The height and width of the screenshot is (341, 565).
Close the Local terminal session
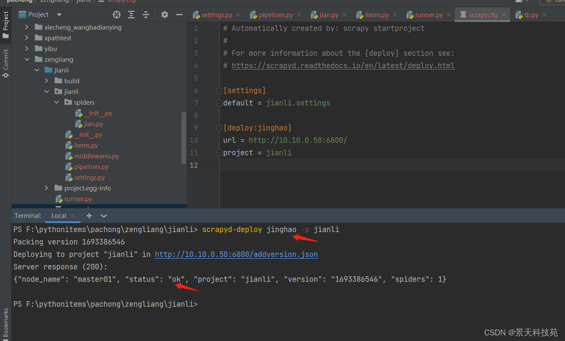73,216
